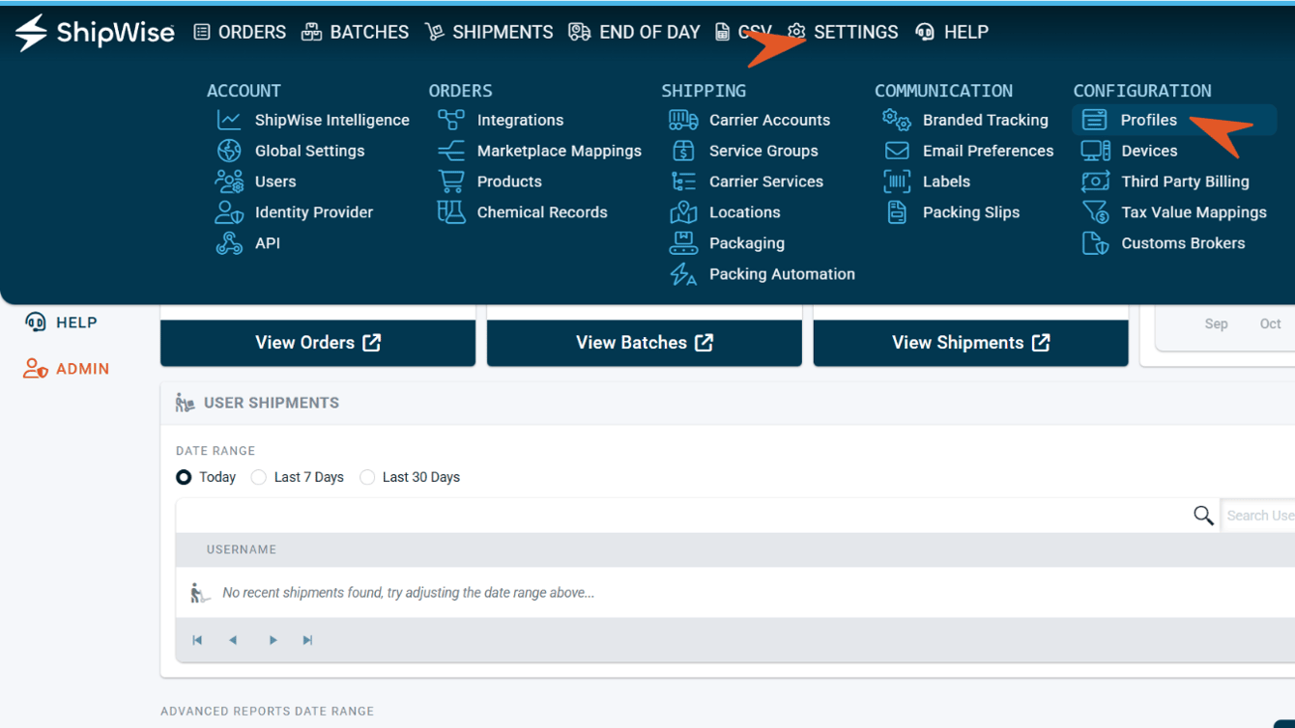Click the search magnifier icon in User Shipments

1203,516
